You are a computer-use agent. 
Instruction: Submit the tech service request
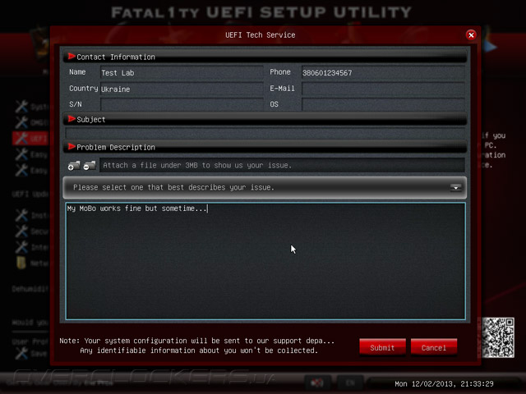(382, 348)
